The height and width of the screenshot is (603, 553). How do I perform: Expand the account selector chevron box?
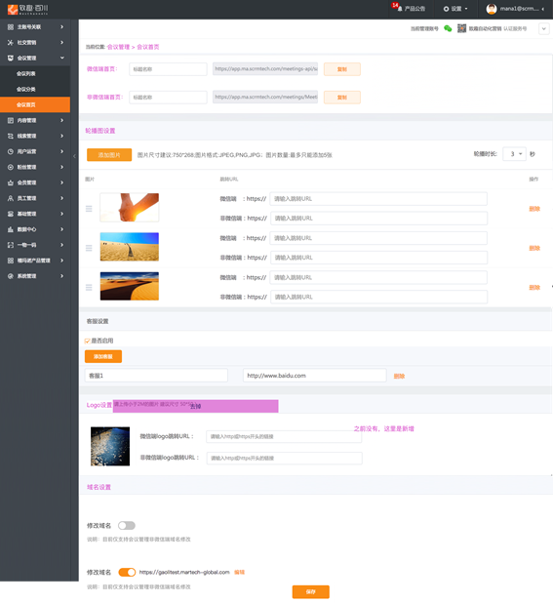(544, 29)
